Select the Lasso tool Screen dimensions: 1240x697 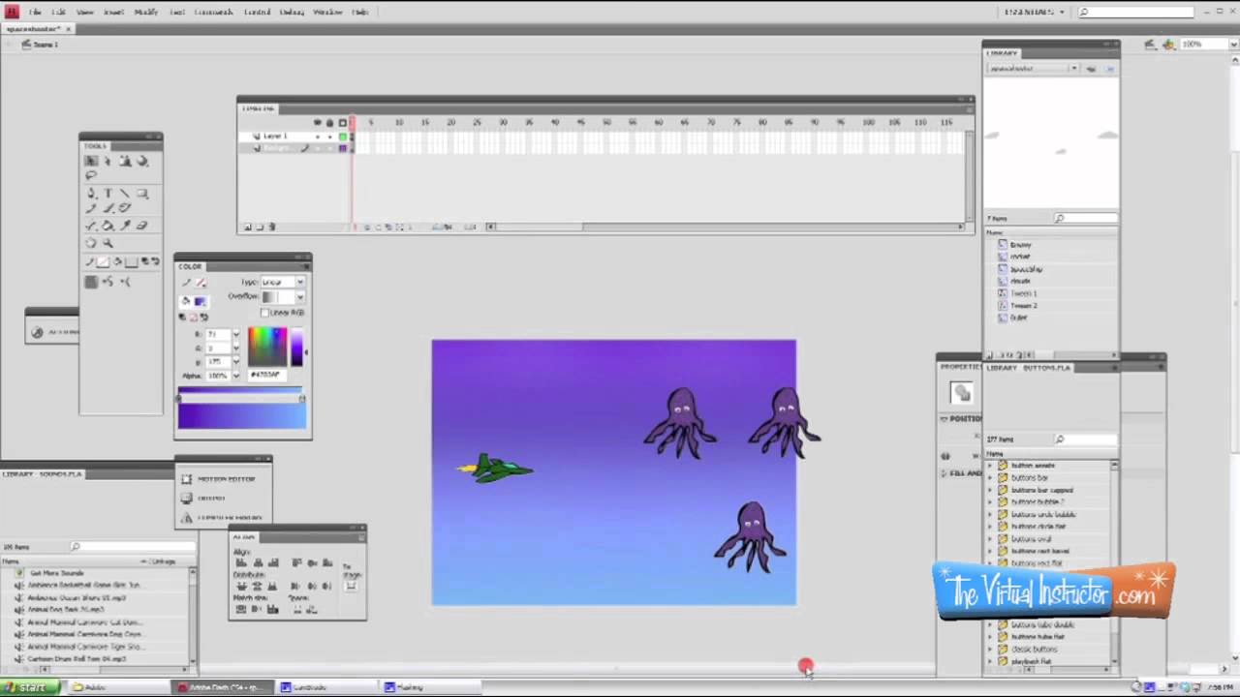(x=90, y=174)
